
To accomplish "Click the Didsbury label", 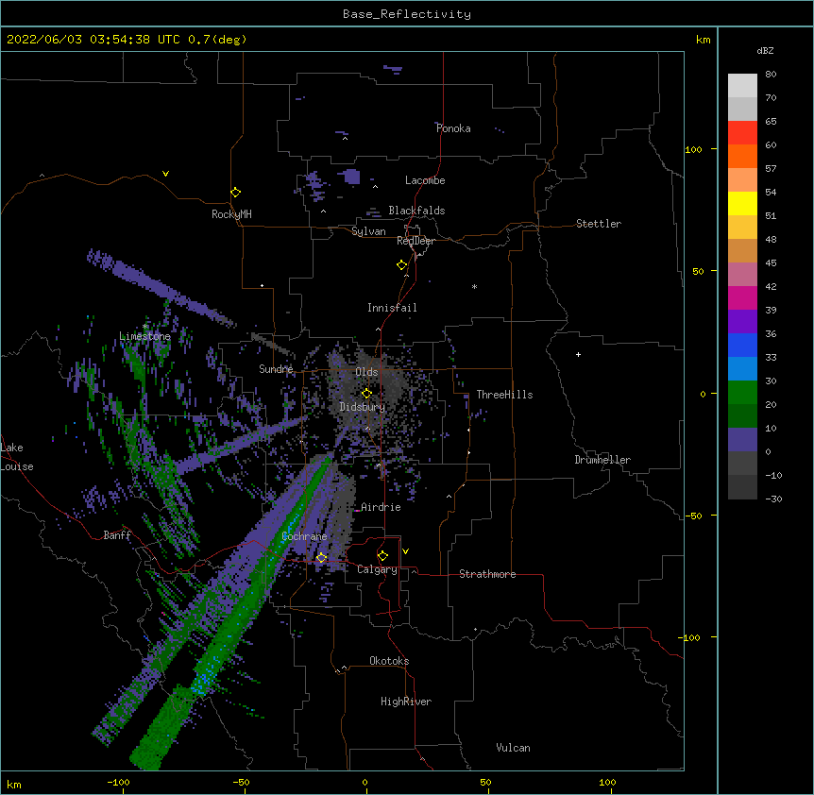I will (x=363, y=407).
